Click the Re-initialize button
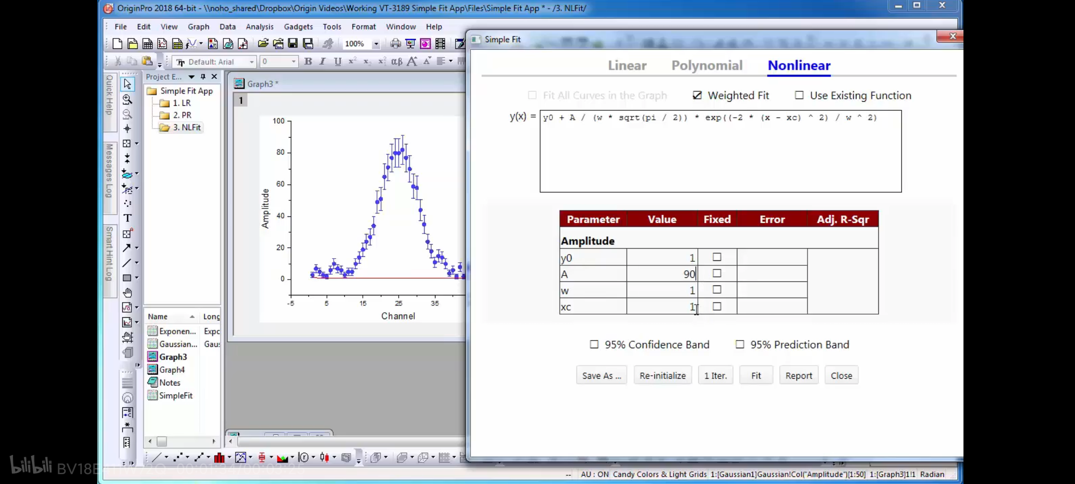This screenshot has width=1075, height=484. [x=662, y=376]
